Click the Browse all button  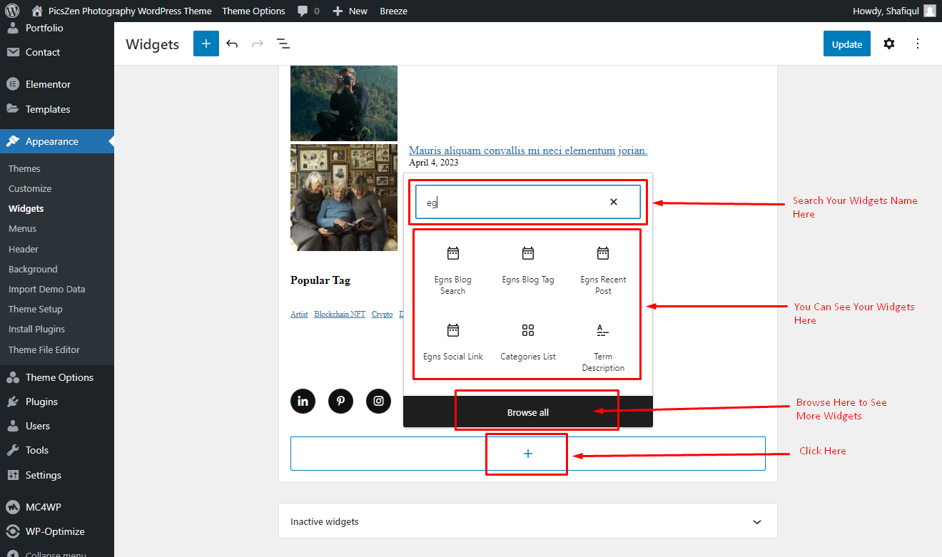[x=528, y=412]
